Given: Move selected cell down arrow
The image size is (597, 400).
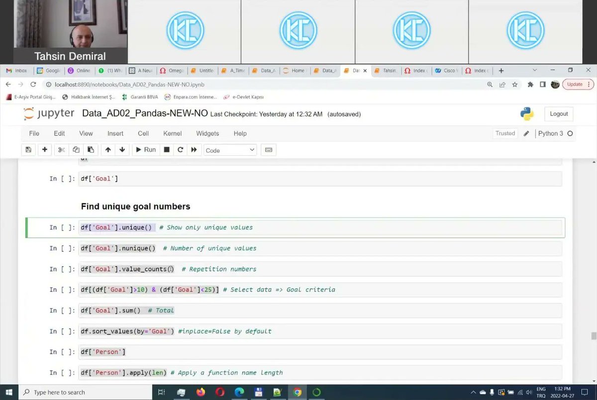Looking at the screenshot, I should [x=122, y=150].
